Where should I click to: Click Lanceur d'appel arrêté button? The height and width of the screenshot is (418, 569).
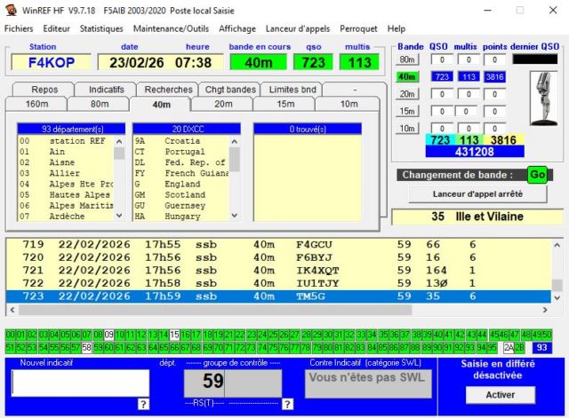coord(477,193)
